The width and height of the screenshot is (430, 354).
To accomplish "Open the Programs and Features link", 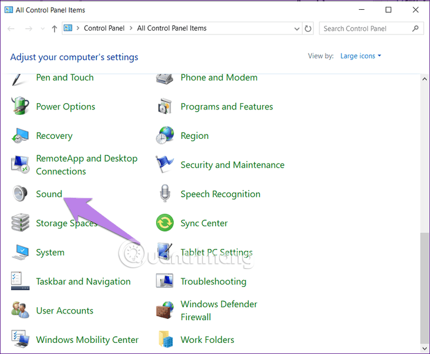I will click(x=227, y=106).
